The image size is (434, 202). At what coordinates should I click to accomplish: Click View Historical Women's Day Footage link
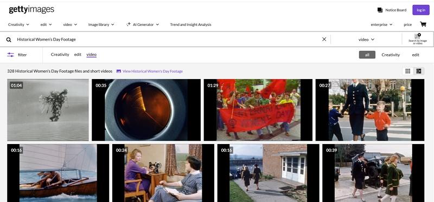pos(152,71)
